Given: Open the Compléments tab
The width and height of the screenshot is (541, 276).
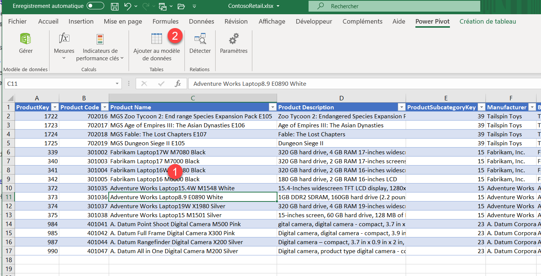Looking at the screenshot, I should pos(363,21).
